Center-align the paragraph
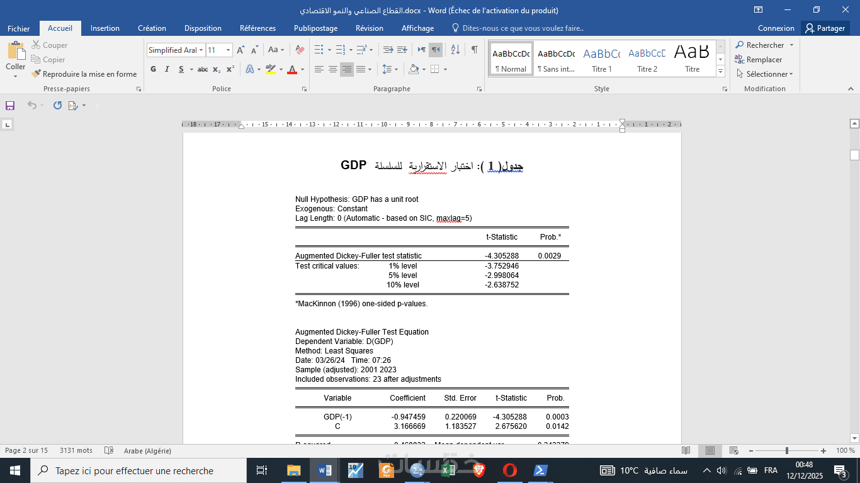 (x=333, y=69)
